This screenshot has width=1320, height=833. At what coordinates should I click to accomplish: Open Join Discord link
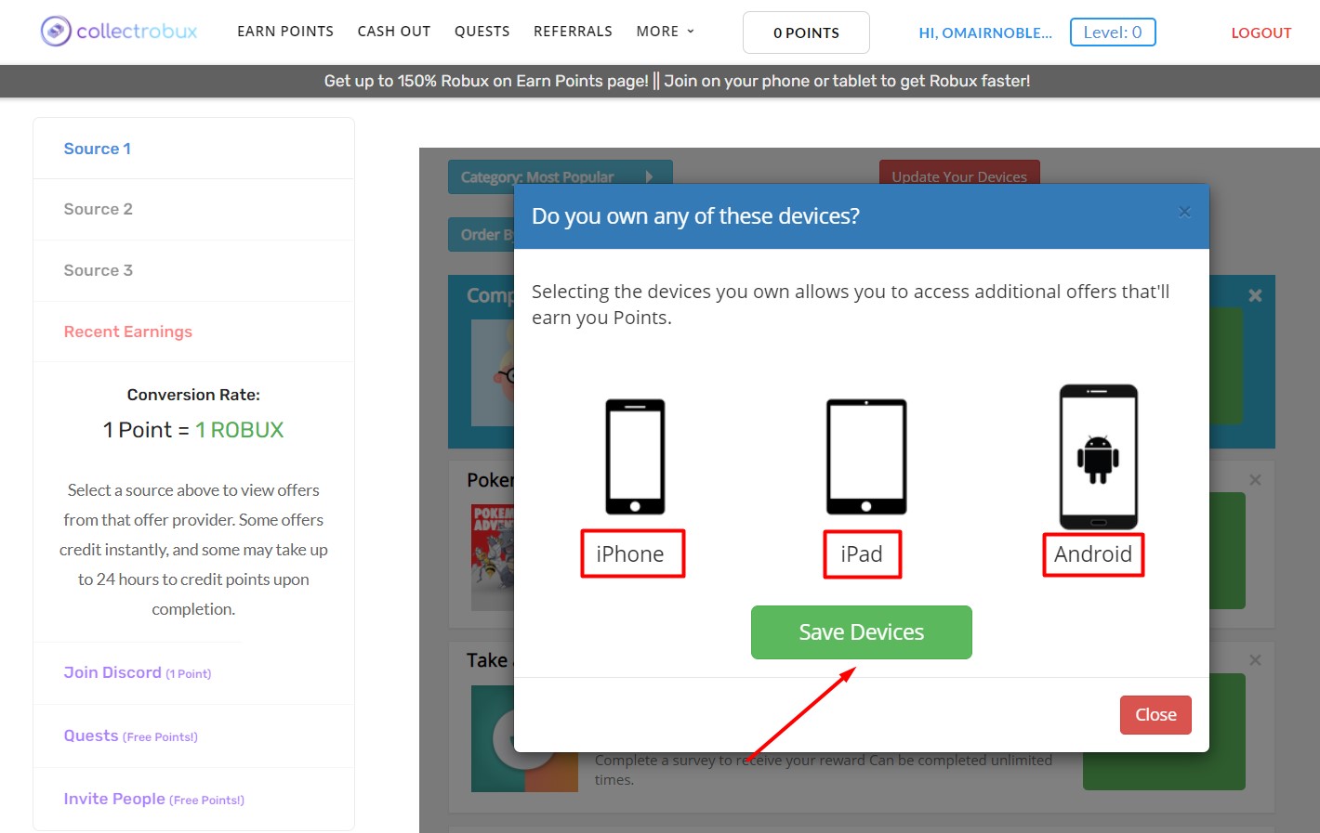[138, 673]
